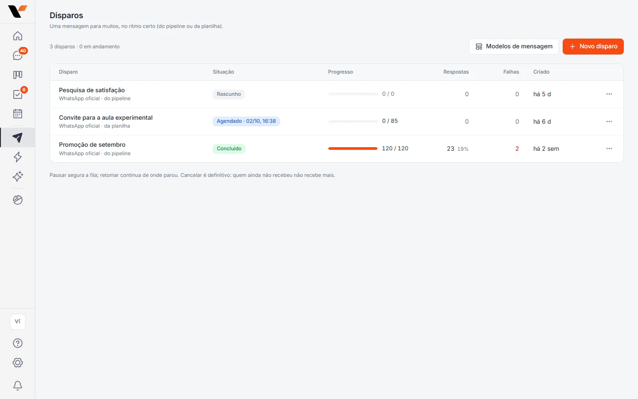
Task: Click the Modelos de mensagem button
Action: 514,47
